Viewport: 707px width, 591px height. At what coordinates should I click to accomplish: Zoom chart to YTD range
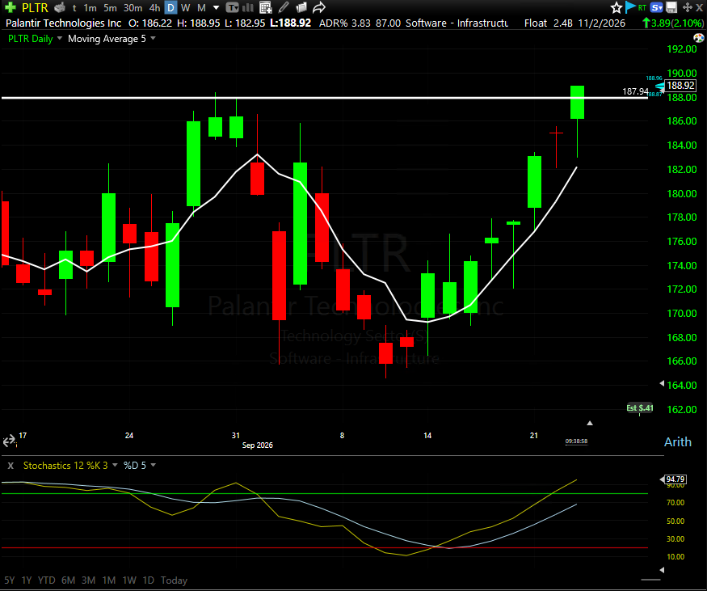(x=46, y=580)
